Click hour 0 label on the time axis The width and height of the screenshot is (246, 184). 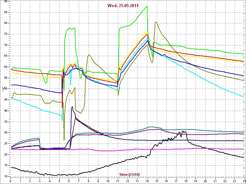pos(10,181)
